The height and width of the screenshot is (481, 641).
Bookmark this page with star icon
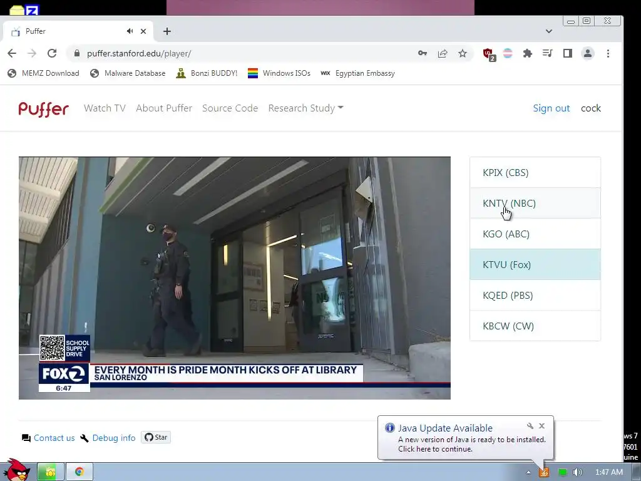click(463, 53)
